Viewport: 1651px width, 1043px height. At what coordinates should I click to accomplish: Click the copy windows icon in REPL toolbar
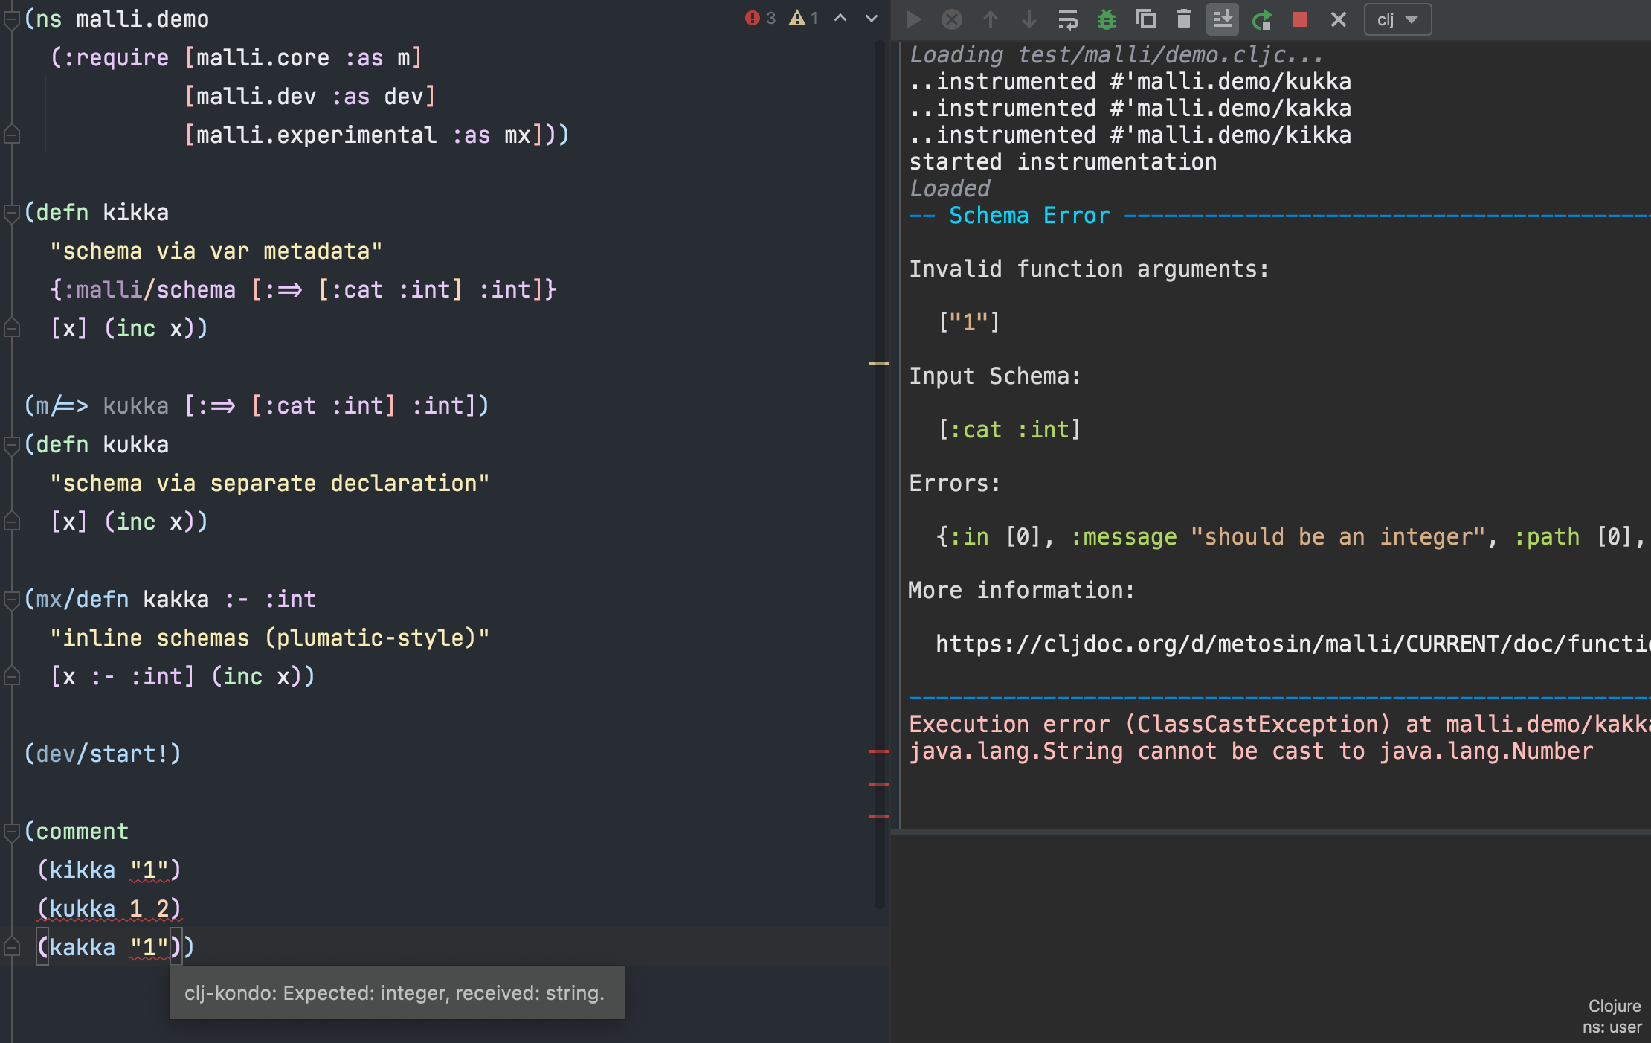click(1145, 19)
